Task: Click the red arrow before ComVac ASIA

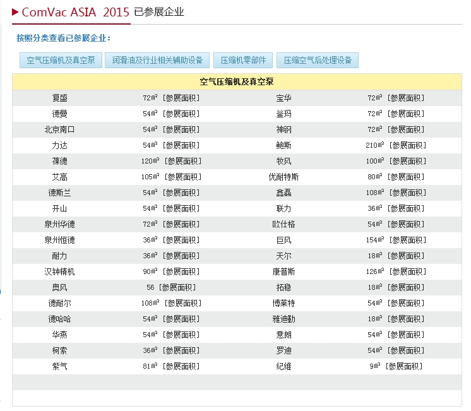Action: (15, 12)
